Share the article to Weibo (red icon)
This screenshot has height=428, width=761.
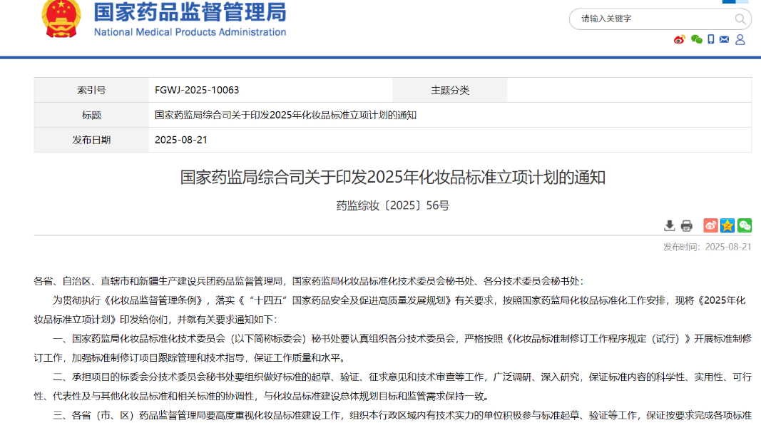(x=710, y=225)
